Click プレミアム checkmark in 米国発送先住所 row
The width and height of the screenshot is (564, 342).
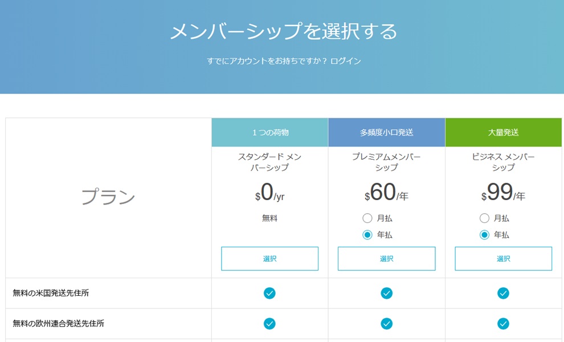tap(386, 293)
